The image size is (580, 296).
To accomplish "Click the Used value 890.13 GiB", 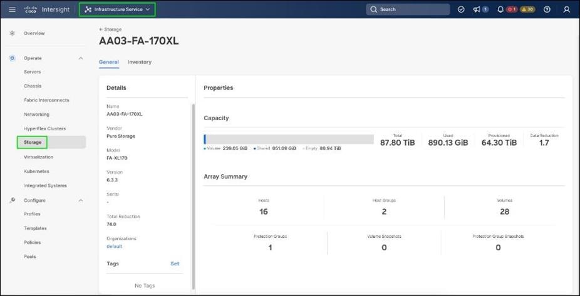I will [x=448, y=143].
